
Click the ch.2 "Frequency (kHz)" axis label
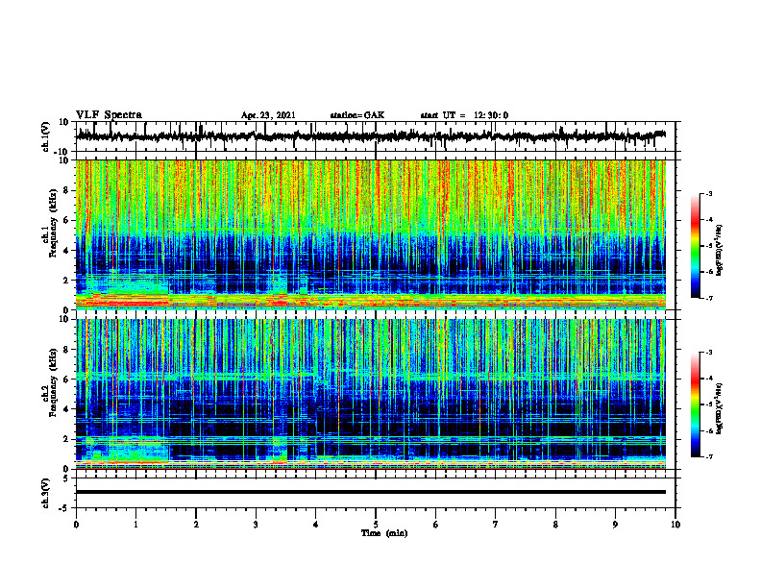point(53,382)
